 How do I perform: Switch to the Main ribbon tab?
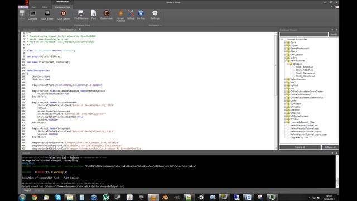[33, 7]
